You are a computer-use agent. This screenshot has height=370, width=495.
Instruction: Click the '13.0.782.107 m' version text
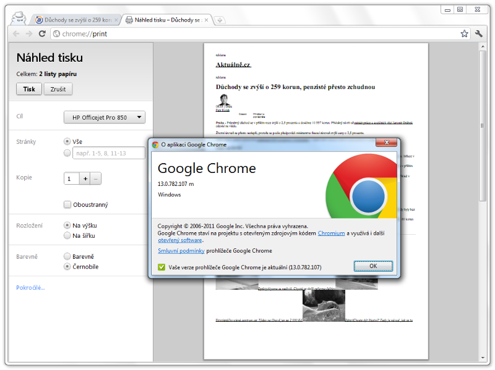coord(176,183)
